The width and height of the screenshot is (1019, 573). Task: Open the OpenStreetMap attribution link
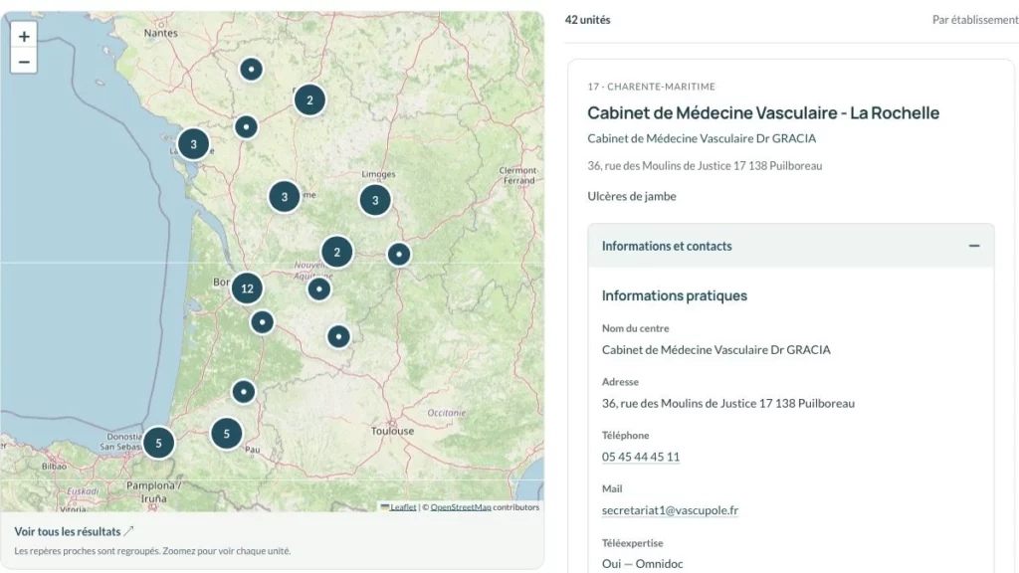click(461, 507)
